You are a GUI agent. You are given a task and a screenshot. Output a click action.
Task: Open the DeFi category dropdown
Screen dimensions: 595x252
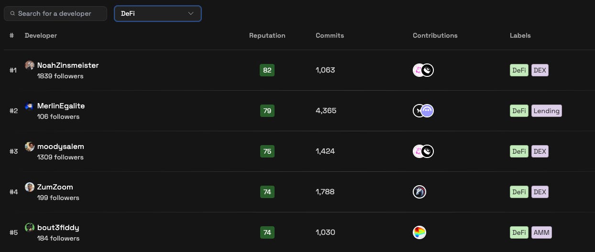157,13
